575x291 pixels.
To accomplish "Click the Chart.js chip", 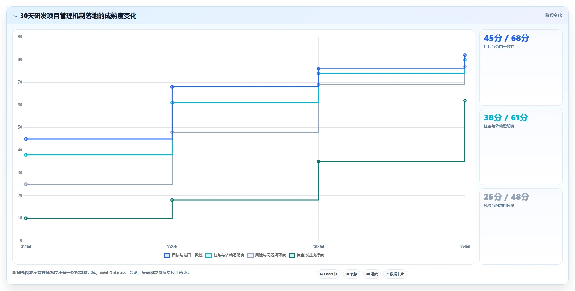I will pos(329,274).
